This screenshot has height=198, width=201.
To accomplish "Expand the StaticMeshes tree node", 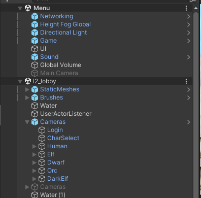I will pyautogui.click(x=27, y=89).
